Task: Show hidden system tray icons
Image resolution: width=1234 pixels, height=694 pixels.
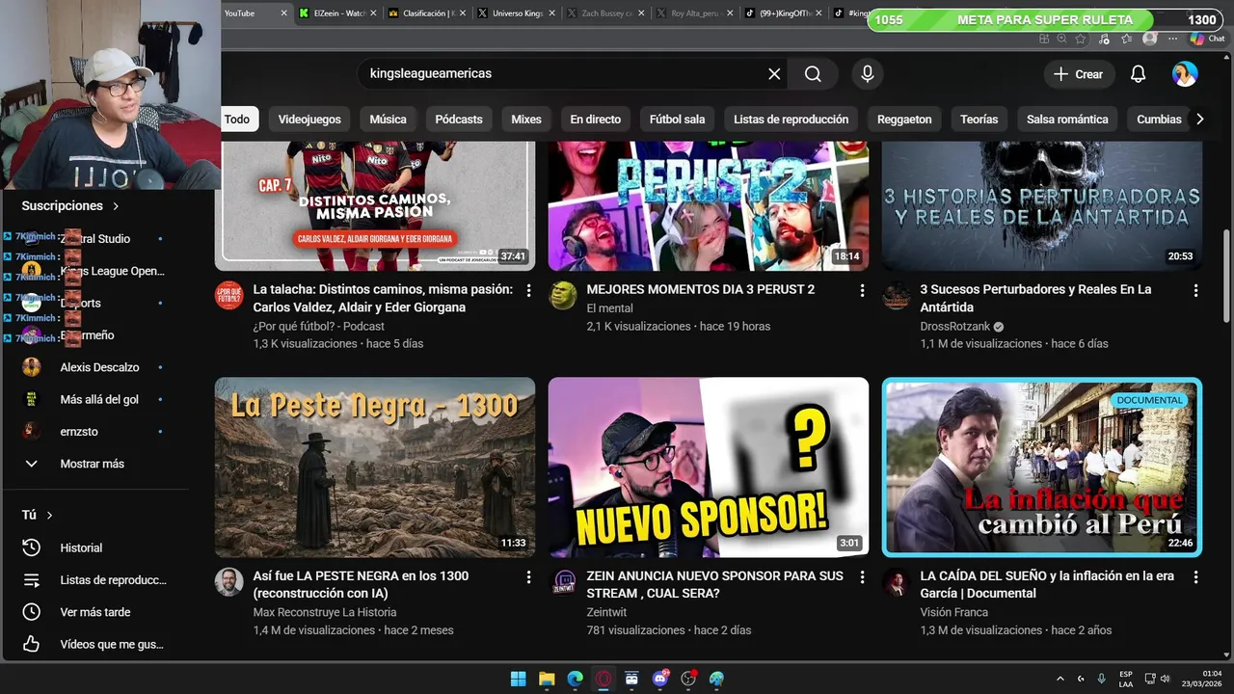Action: click(1060, 679)
